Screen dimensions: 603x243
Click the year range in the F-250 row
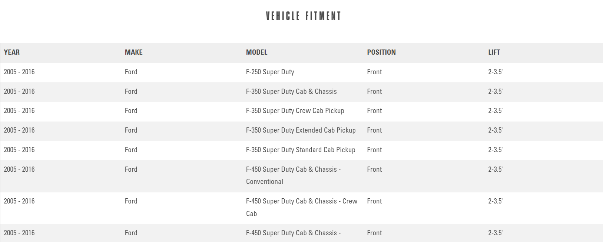[19, 72]
